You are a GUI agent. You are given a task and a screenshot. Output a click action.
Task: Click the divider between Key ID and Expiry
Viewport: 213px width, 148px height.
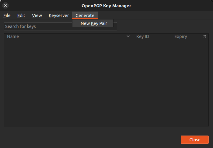[171, 36]
